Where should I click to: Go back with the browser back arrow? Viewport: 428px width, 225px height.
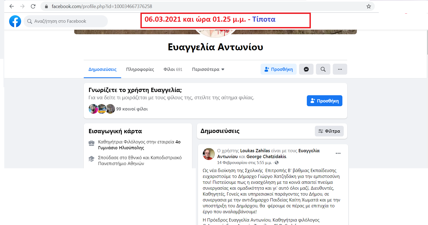point(12,6)
